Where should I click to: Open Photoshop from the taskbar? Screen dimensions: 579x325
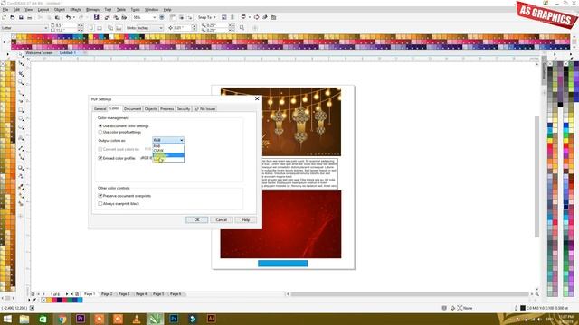tap(174, 319)
